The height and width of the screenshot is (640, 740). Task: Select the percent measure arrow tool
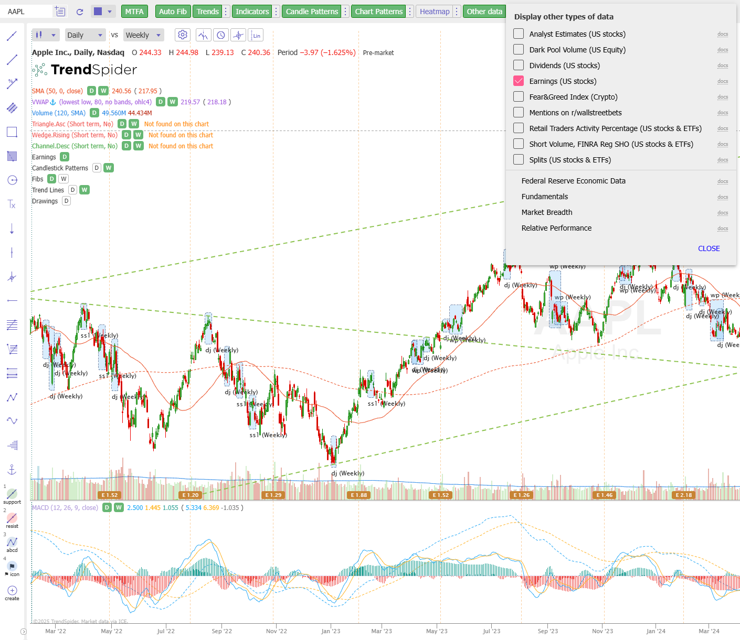pyautogui.click(x=12, y=84)
